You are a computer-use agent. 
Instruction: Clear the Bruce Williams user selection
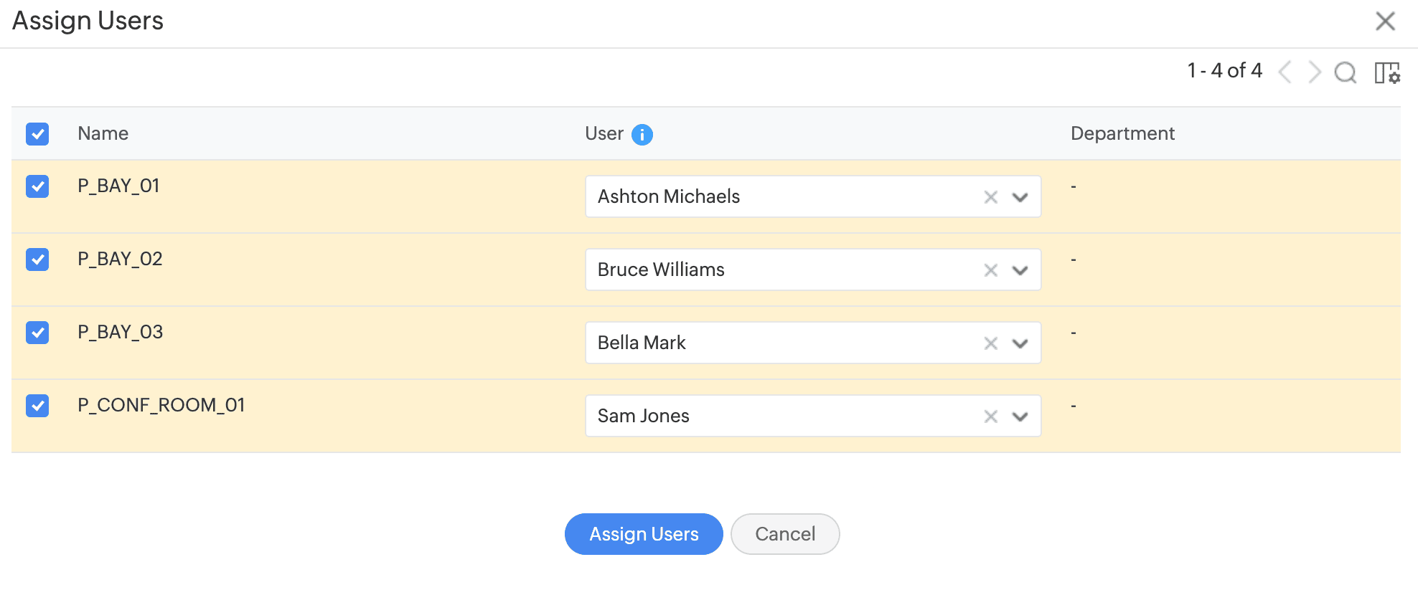click(990, 270)
